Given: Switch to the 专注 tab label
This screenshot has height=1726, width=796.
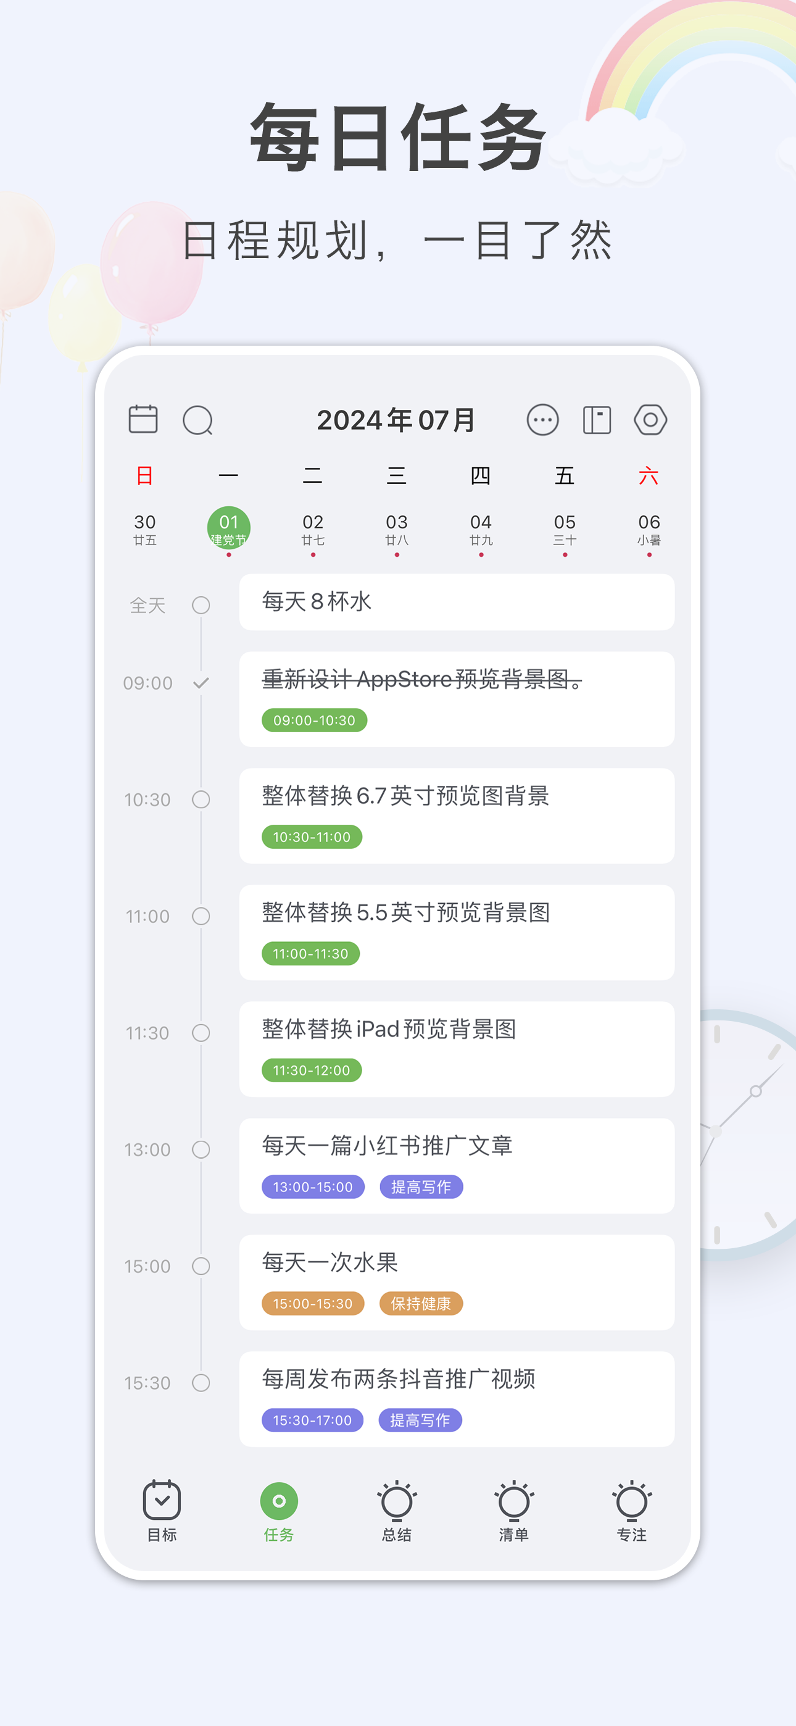Looking at the screenshot, I should (x=631, y=1535).
